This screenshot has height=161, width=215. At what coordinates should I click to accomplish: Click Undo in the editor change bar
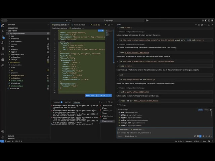click(93, 95)
